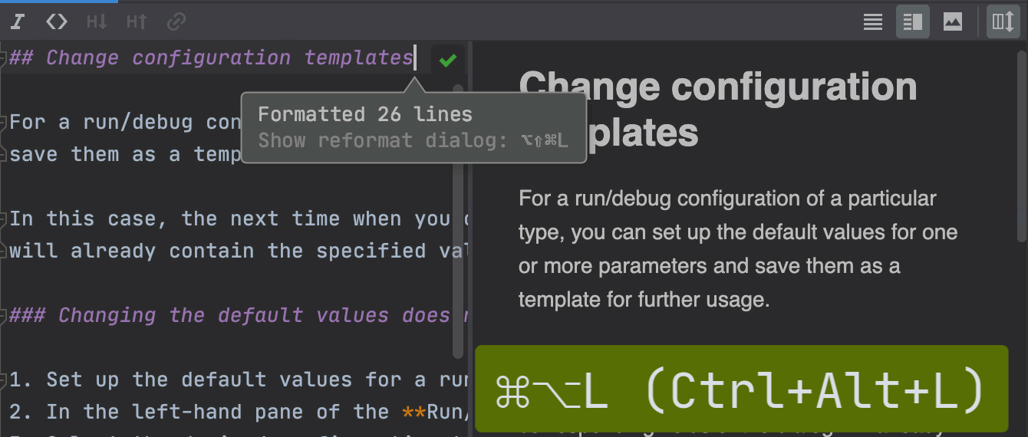Collapse the 'Change configuration templates' heading fold
Image resolution: width=1028 pixels, height=437 pixels.
point(3,58)
